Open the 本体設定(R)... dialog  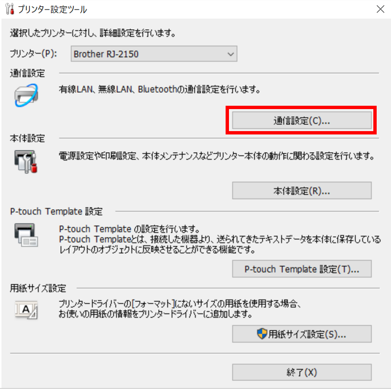302,191
